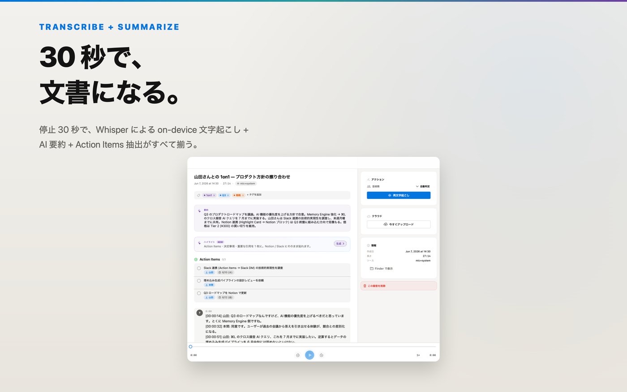Viewport: 627px width, 392px height.
Task: Click the cloud icon beside クラウド
Action: [369, 216]
